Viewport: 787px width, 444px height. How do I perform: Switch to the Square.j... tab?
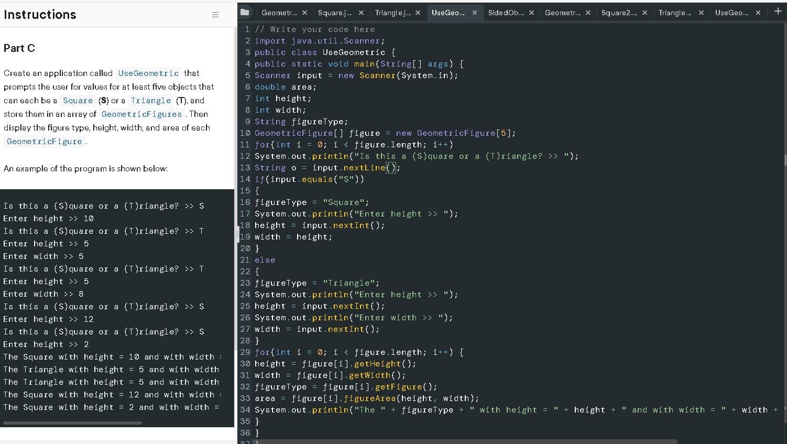(x=335, y=13)
